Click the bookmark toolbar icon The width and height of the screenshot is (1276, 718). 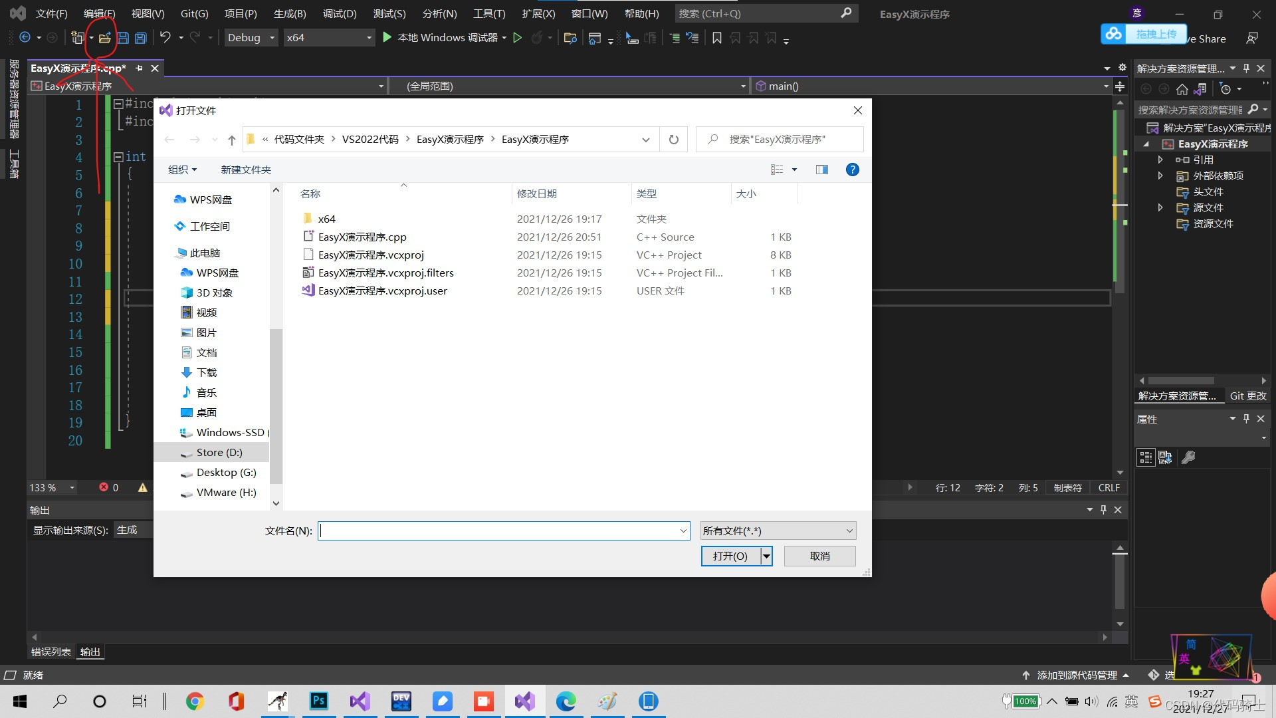[716, 39]
